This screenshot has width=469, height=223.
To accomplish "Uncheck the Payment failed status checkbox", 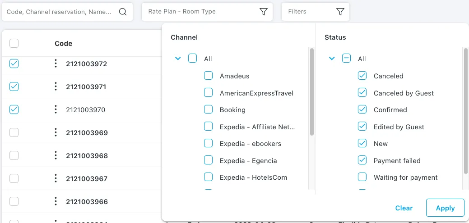I will click(362, 160).
